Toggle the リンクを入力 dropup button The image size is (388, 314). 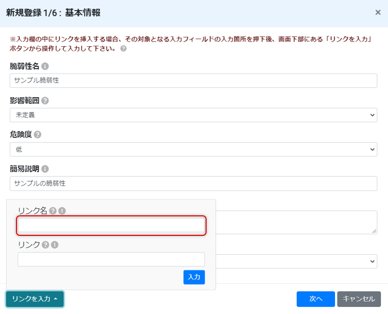click(35, 299)
